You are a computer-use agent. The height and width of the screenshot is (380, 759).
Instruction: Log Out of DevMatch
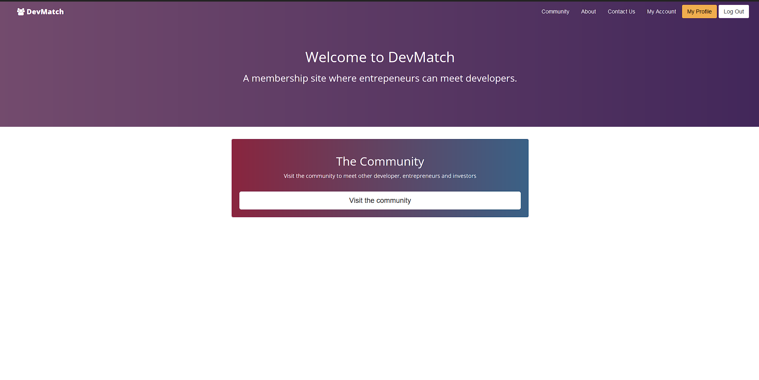point(733,11)
